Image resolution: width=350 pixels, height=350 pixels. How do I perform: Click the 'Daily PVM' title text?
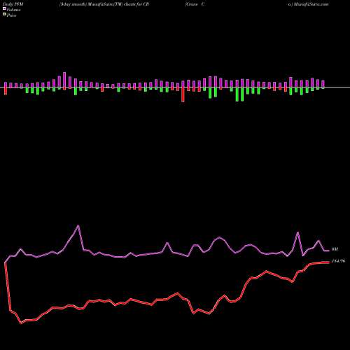coord(14,4)
